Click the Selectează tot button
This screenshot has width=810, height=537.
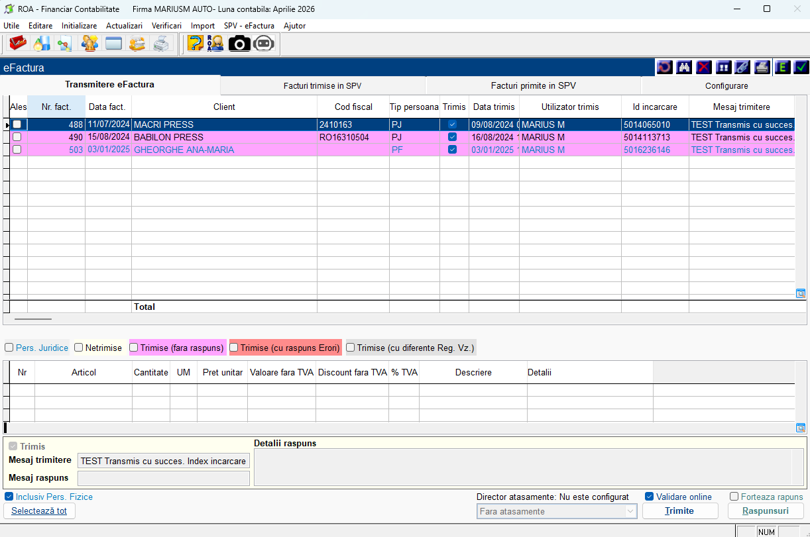tap(39, 511)
